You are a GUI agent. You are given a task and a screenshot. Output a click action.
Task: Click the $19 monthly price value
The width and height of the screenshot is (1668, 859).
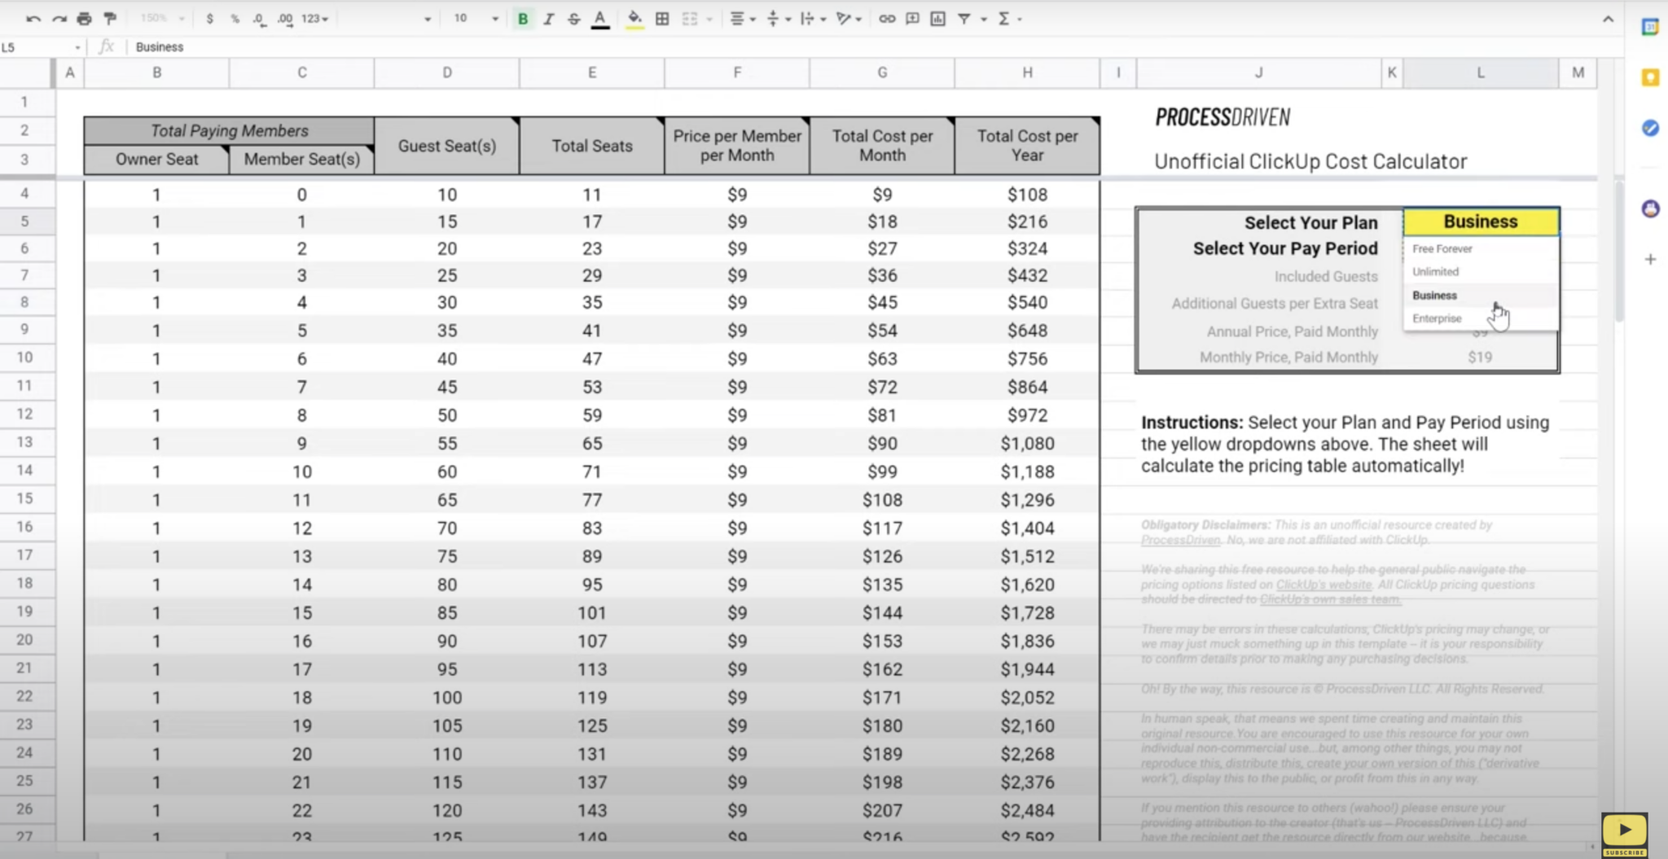tap(1480, 357)
